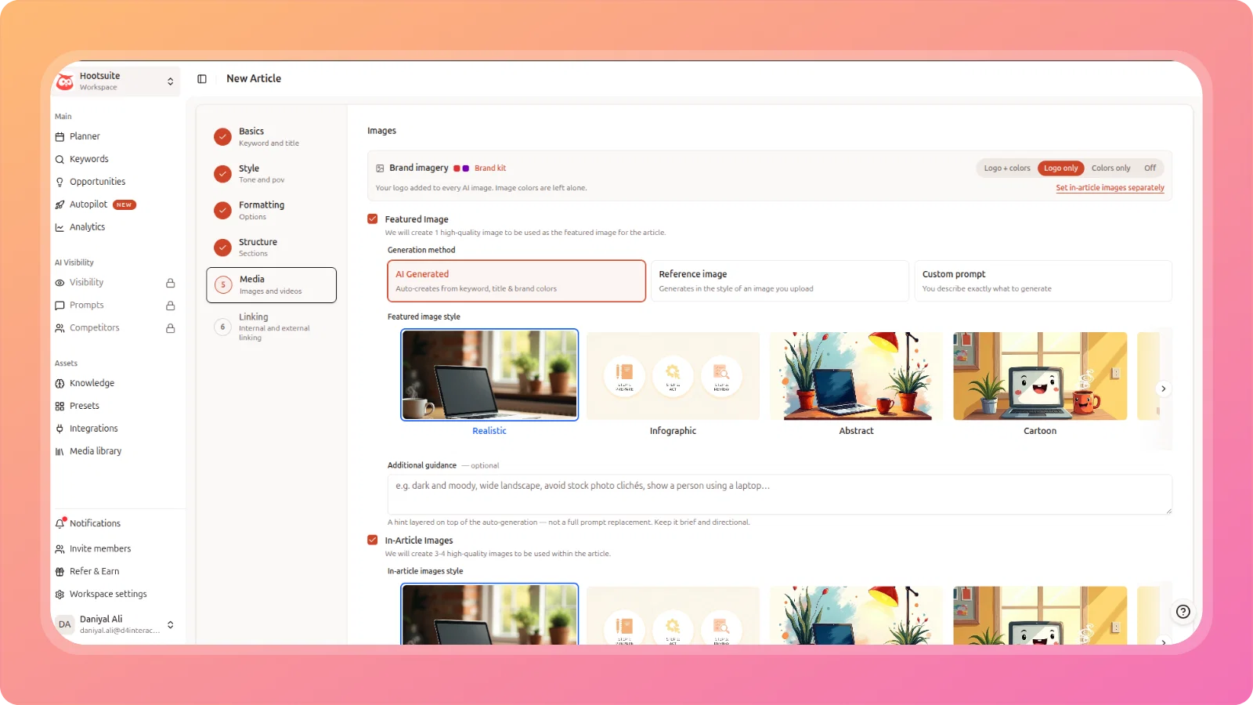This screenshot has width=1253, height=705.
Task: Select the Abstract featured image style
Action: coord(856,384)
